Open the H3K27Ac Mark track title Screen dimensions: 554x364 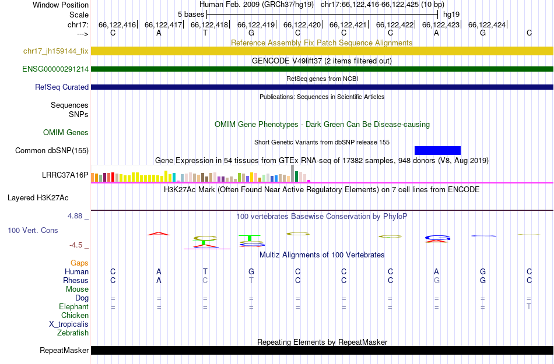pos(321,189)
